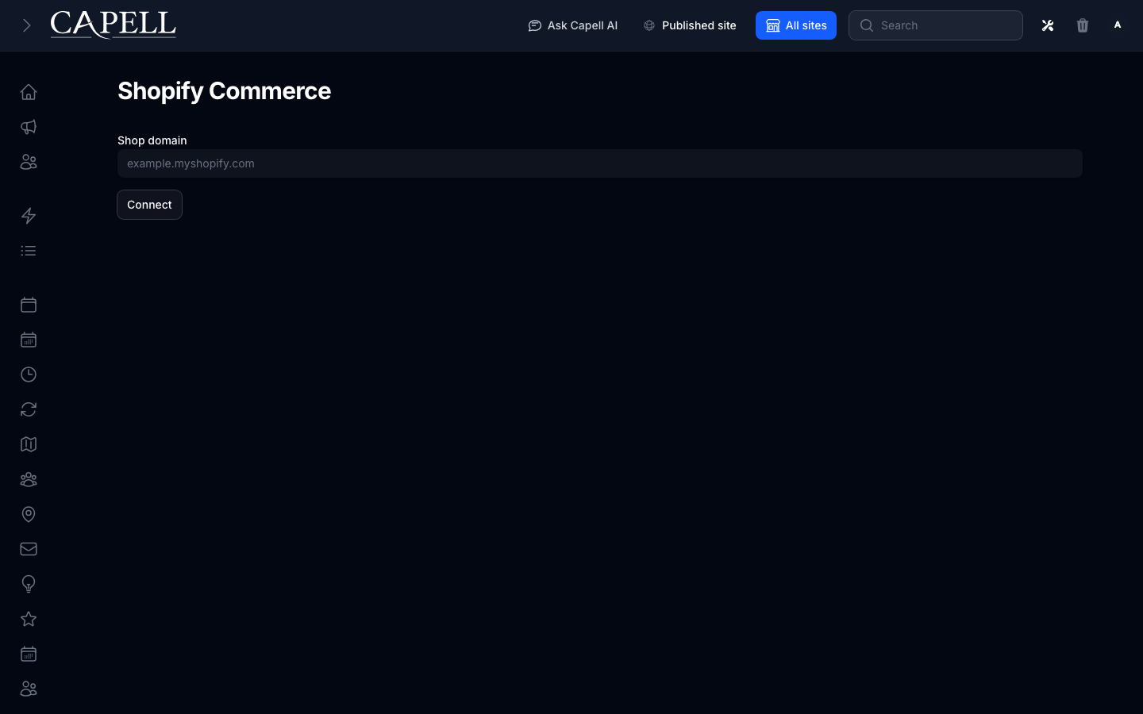Open the circular refresh arrows icon
1143x714 pixels.
tap(29, 409)
